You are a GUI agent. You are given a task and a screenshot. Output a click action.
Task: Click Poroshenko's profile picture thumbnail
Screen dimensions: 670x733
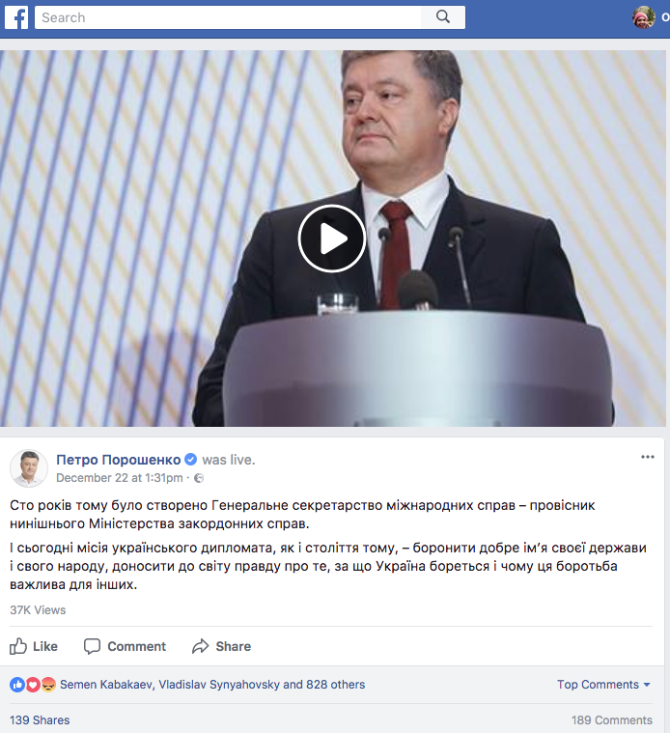[29, 468]
